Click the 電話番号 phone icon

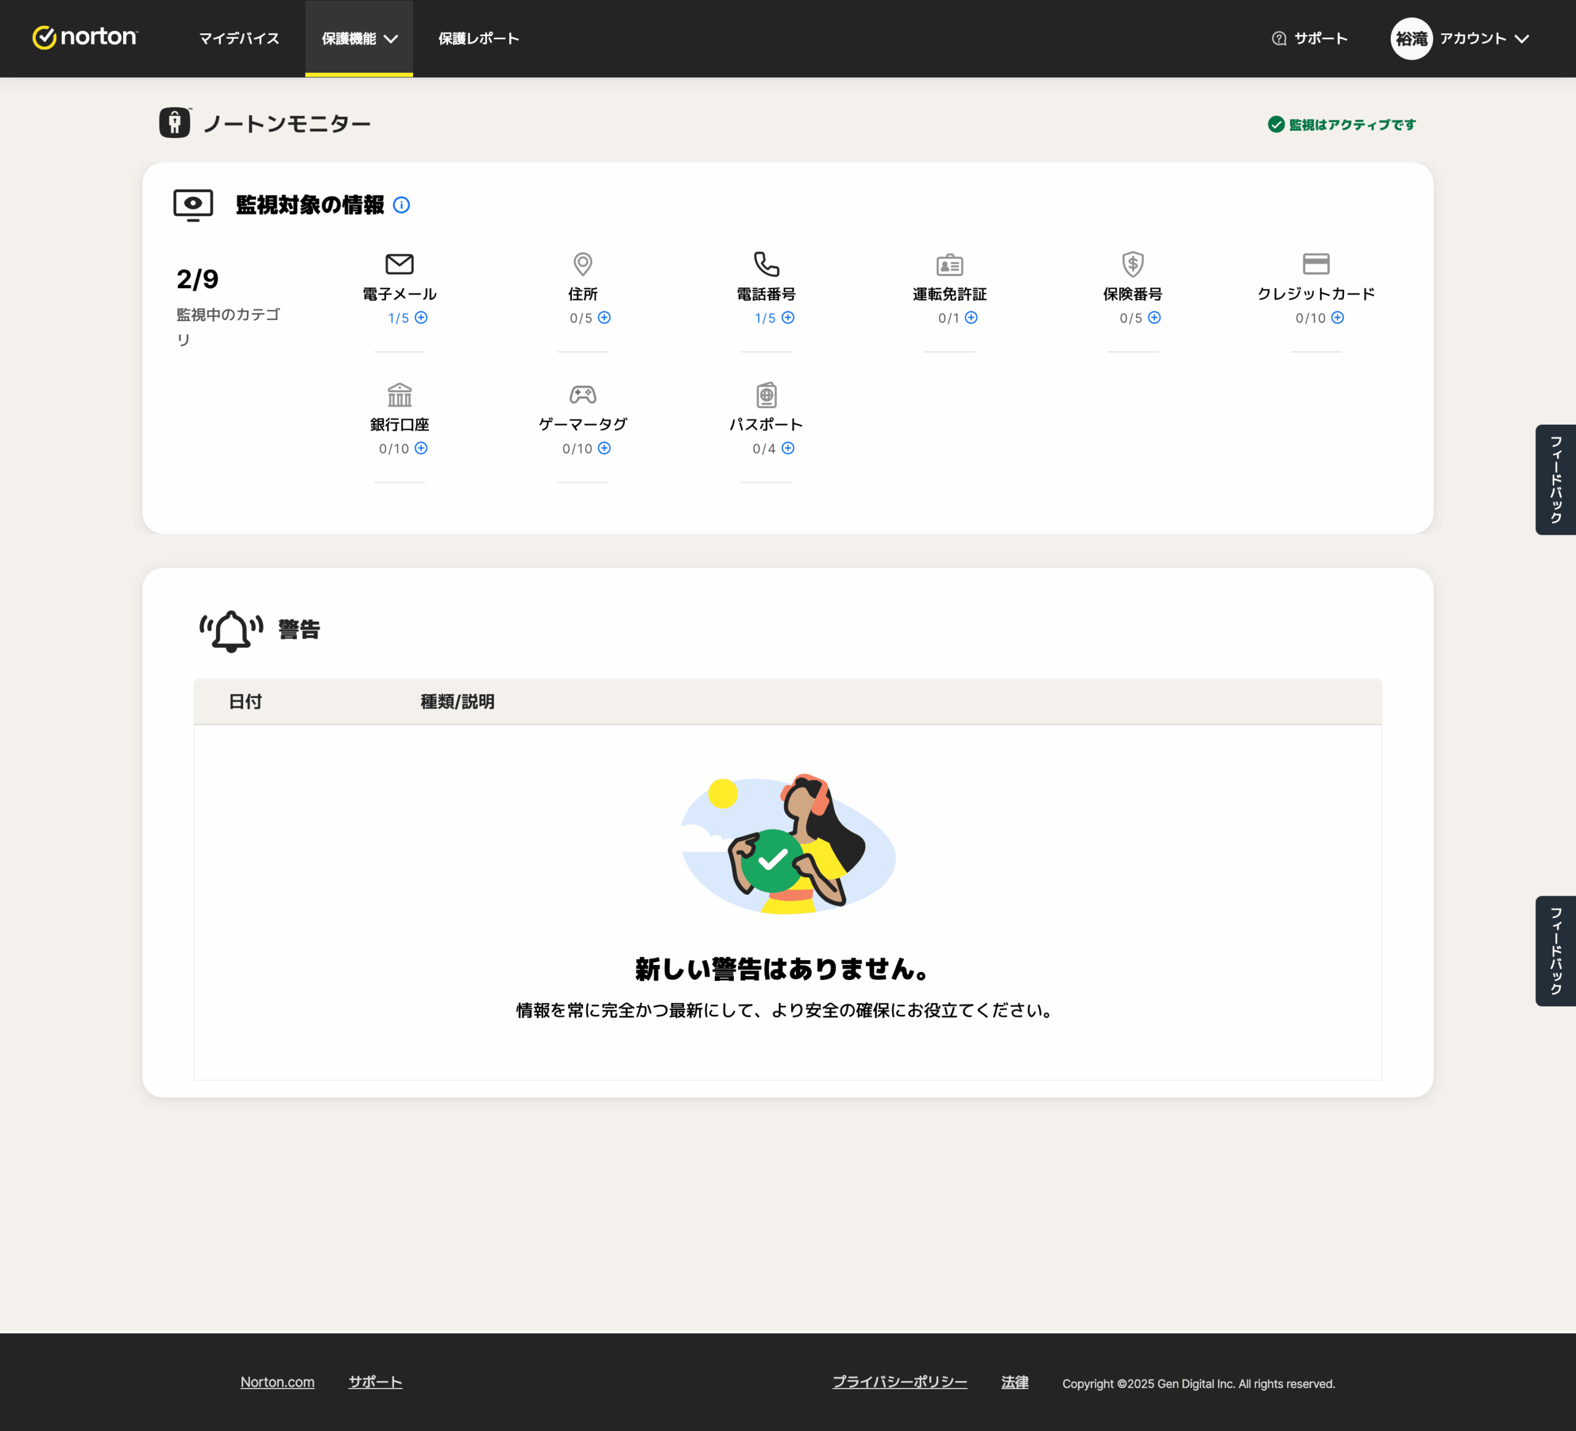coord(766,264)
